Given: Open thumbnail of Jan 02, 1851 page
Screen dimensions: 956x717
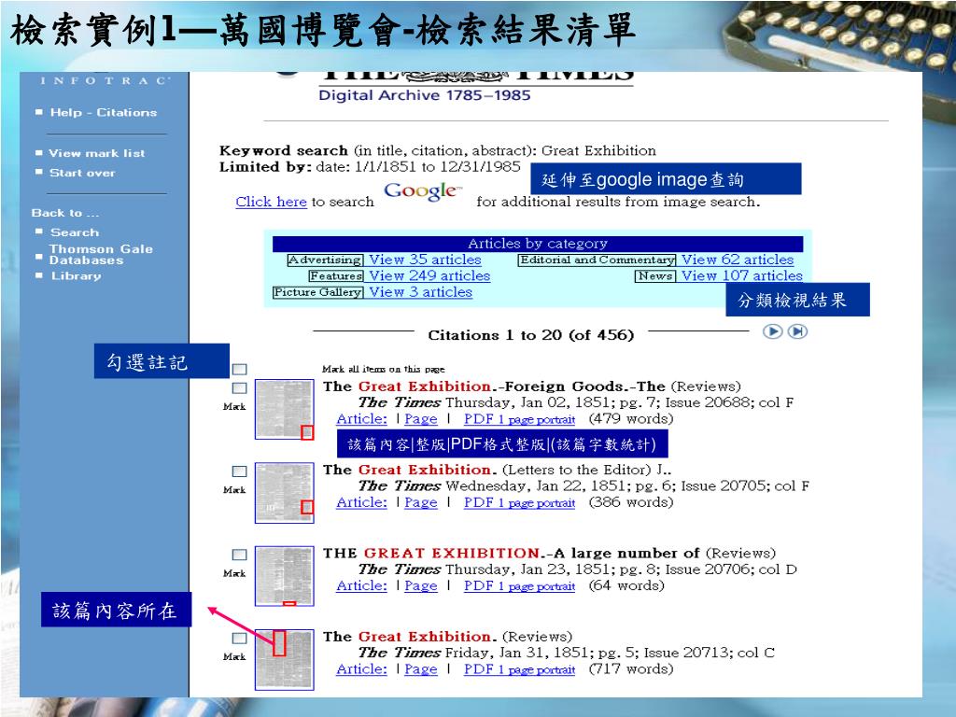Looking at the screenshot, I should [x=284, y=409].
